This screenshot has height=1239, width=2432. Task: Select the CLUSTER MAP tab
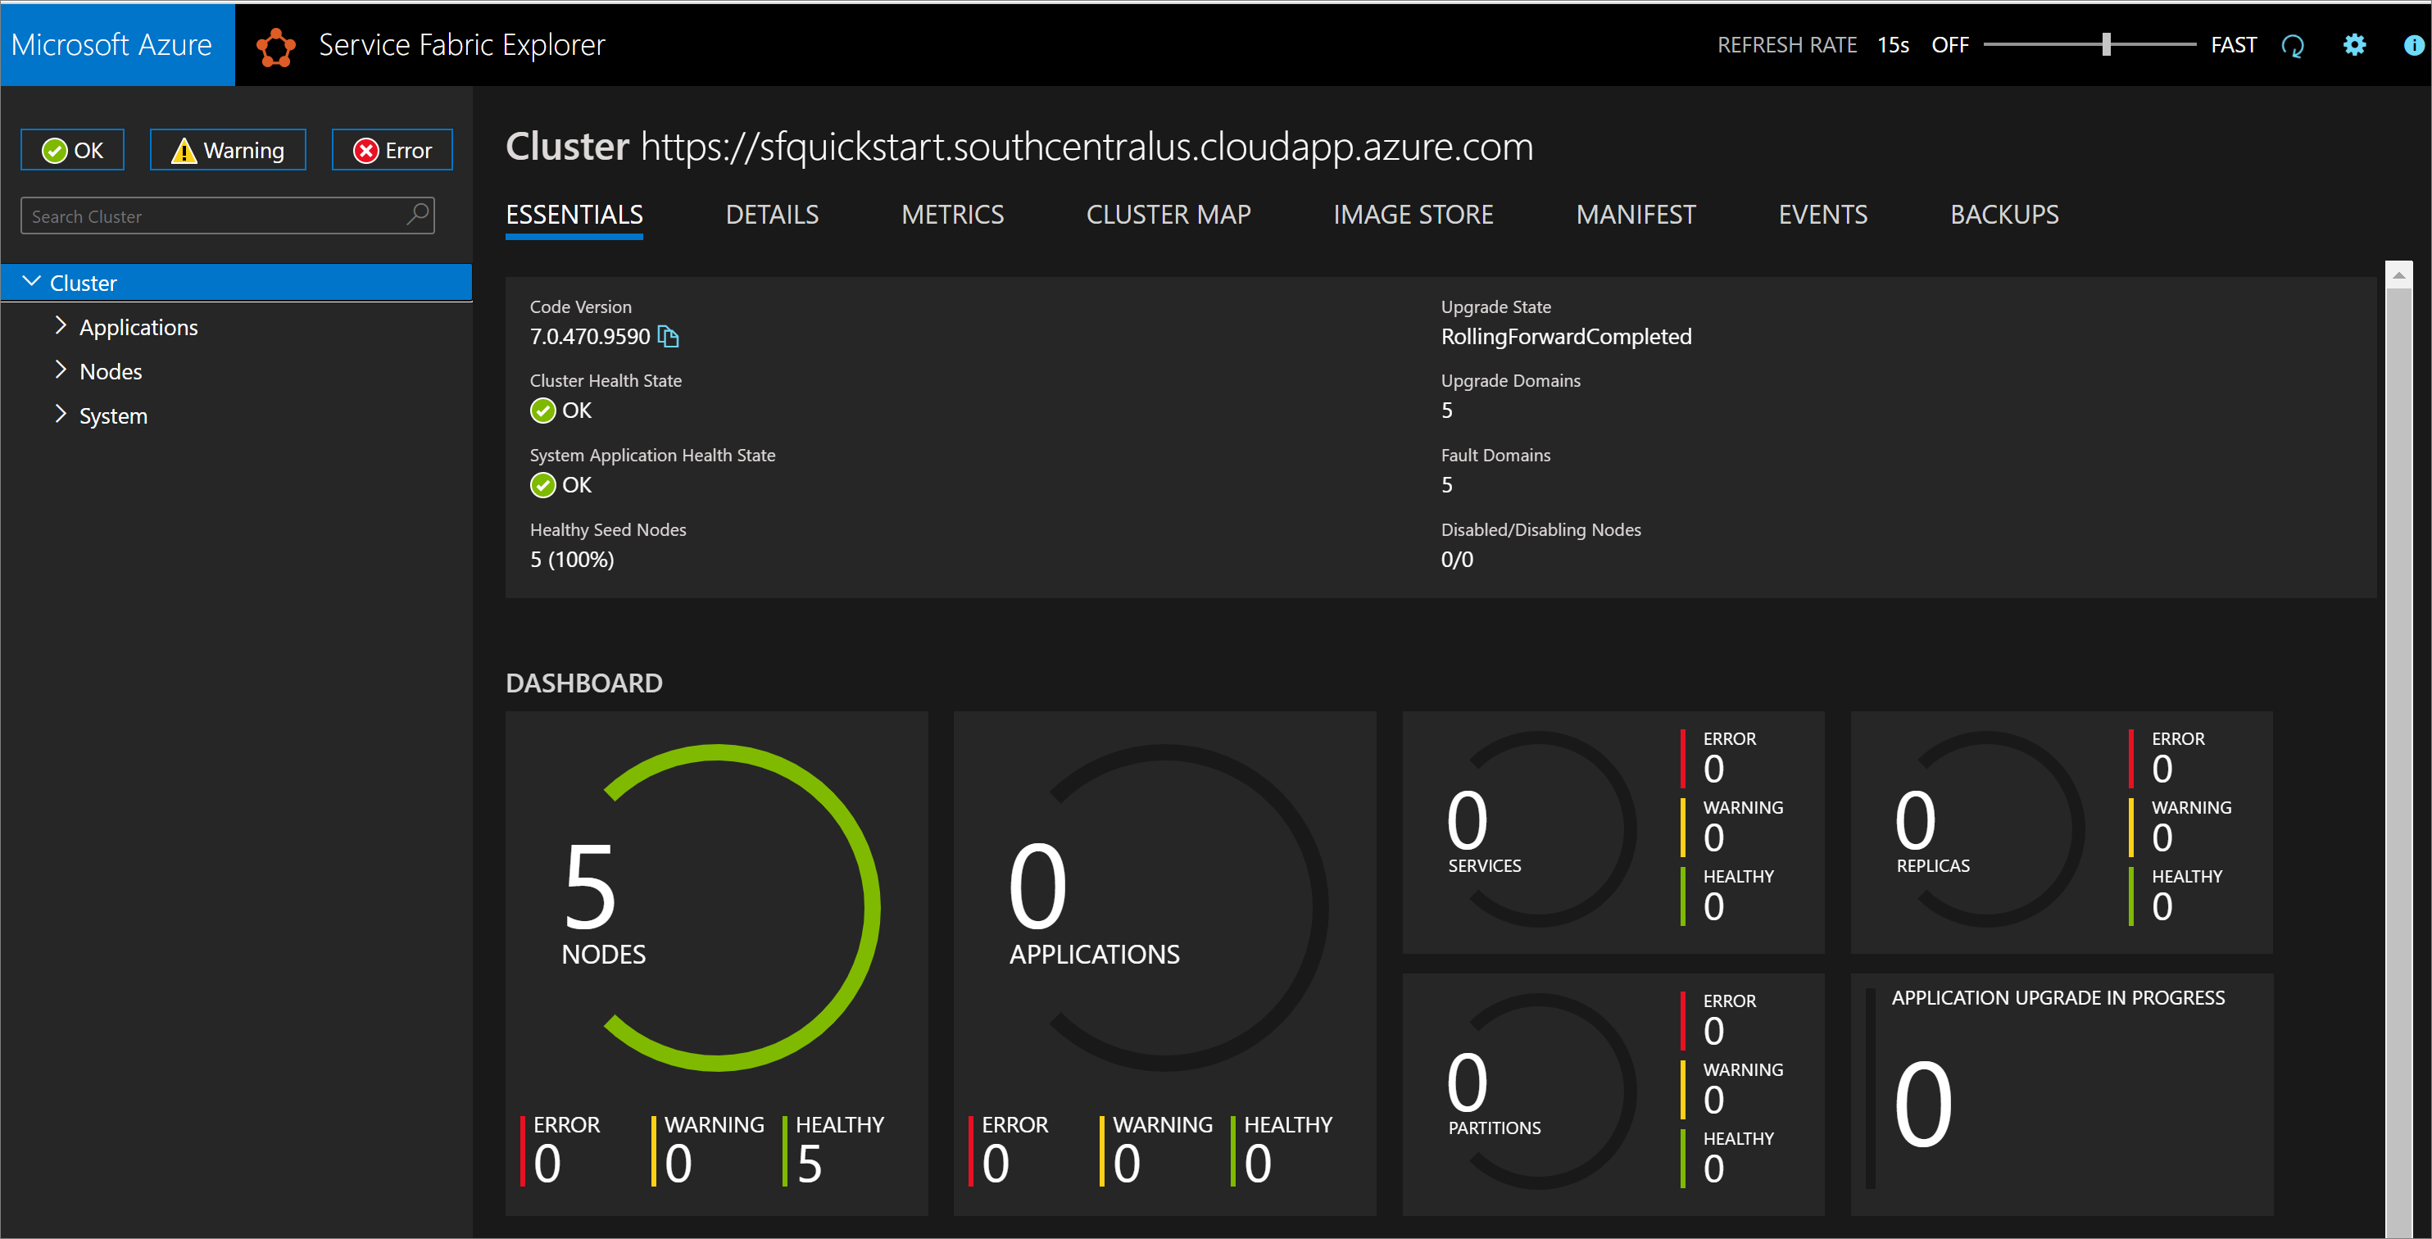1168,213
